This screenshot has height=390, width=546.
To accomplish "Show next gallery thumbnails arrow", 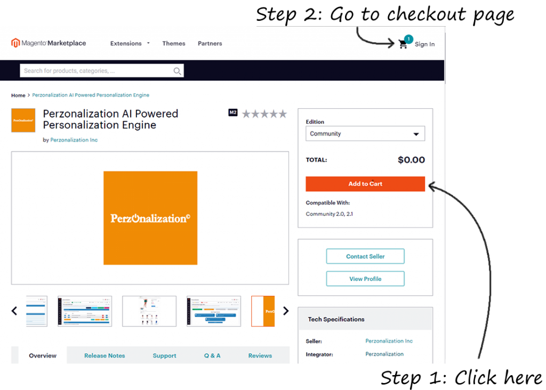I will click(286, 311).
